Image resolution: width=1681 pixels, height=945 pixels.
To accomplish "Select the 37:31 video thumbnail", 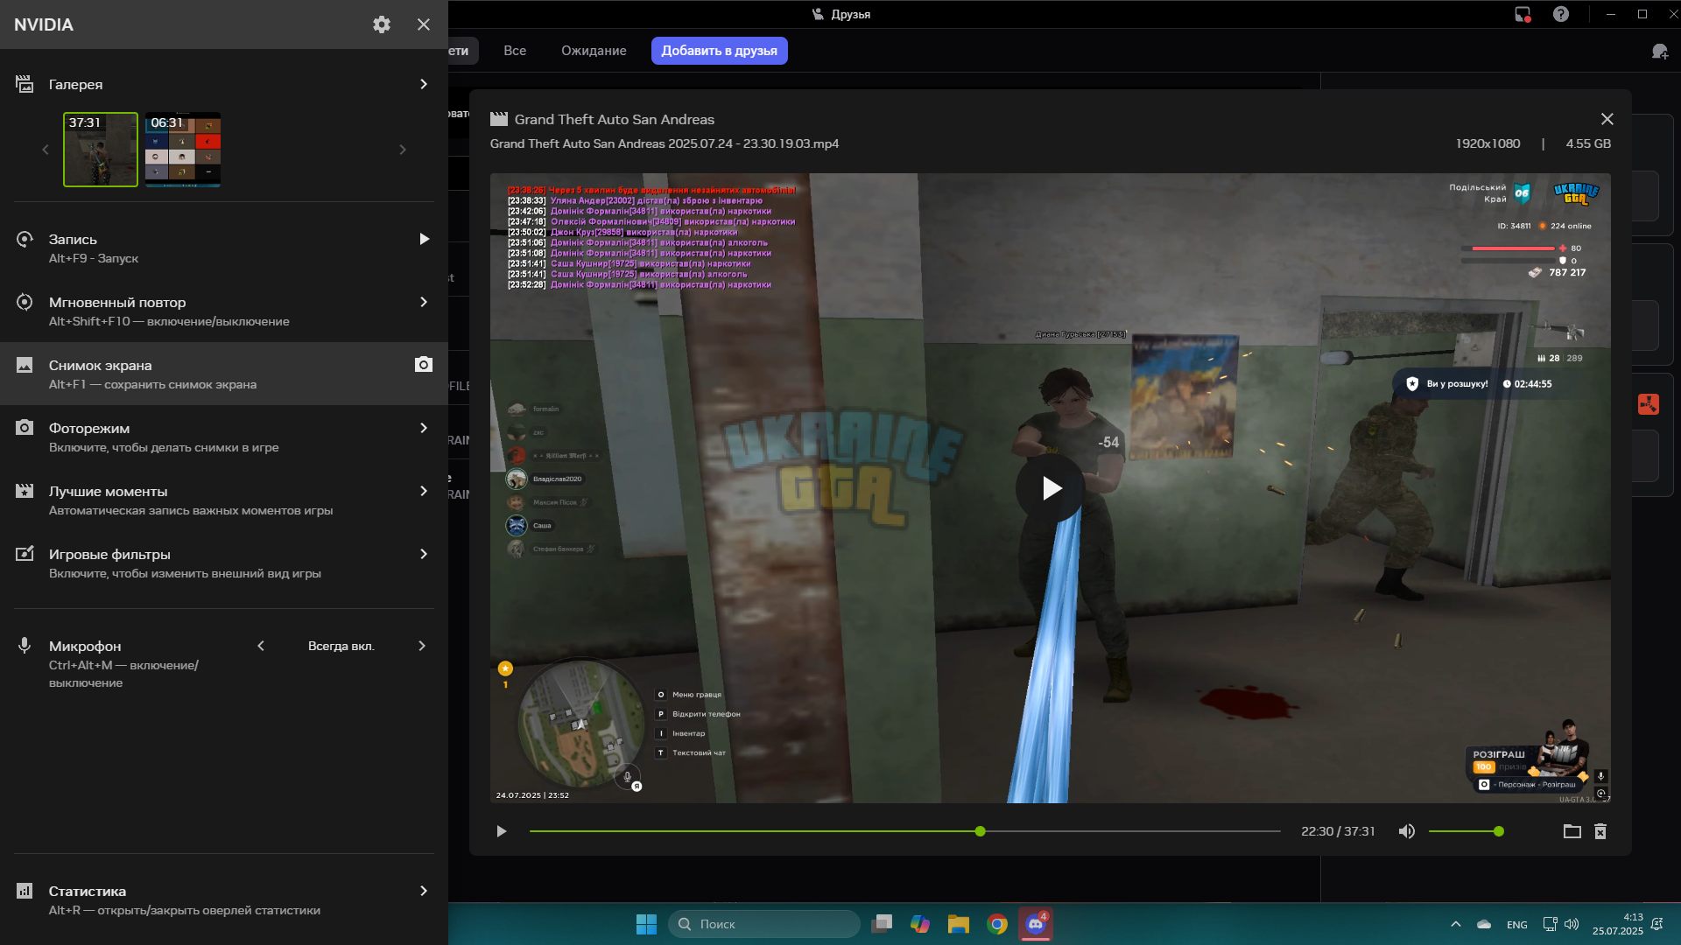I will [x=101, y=149].
